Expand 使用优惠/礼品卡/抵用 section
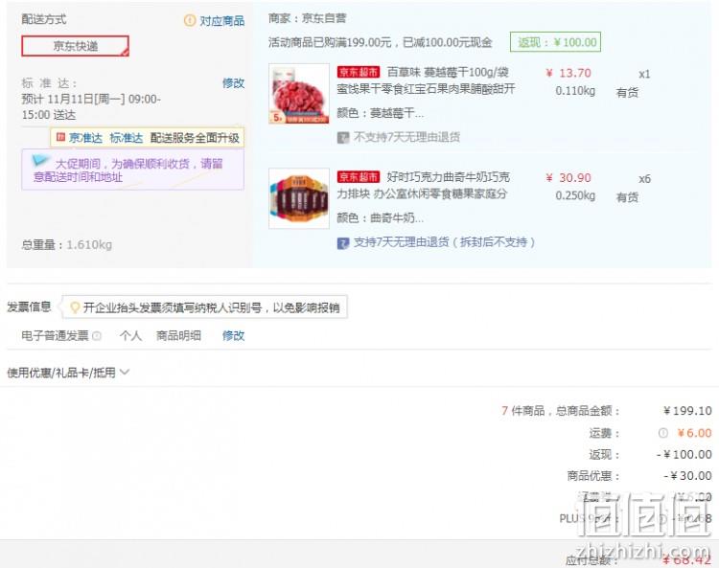 pos(68,373)
